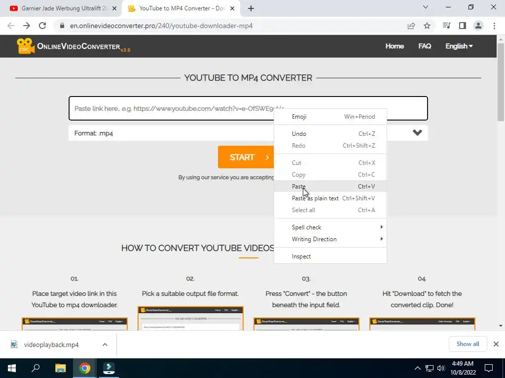The width and height of the screenshot is (505, 378).
Task: Open tab search chevron in title bar
Action: [x=426, y=7]
